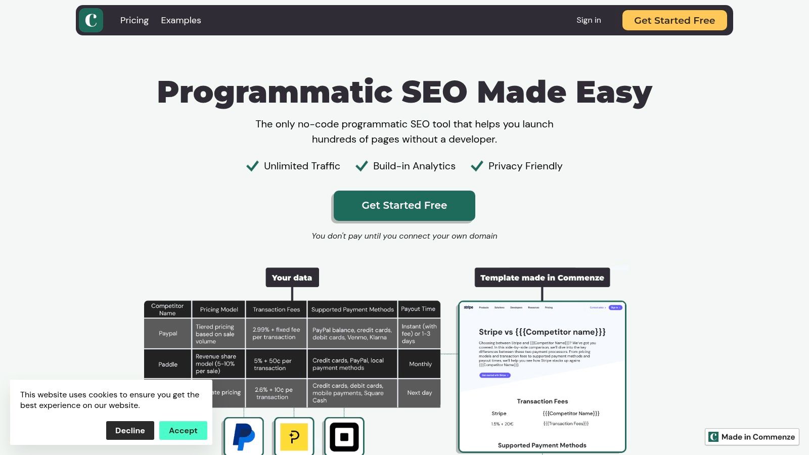
Task: Go to Sign in
Action: (589, 20)
